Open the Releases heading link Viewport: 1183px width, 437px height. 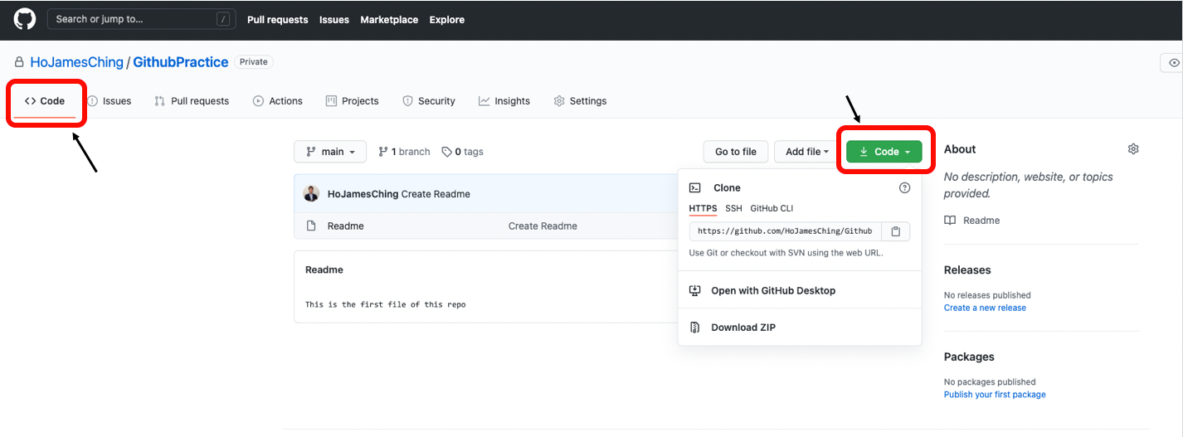967,270
